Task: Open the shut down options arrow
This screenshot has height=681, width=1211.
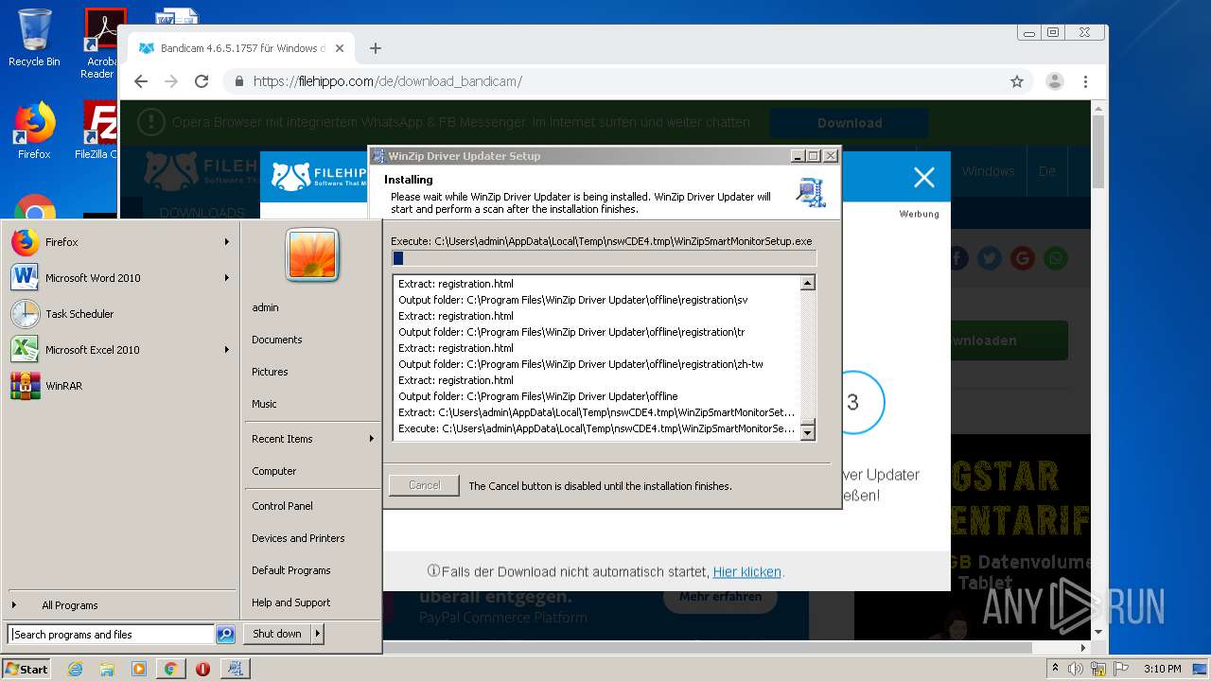Action: point(318,634)
